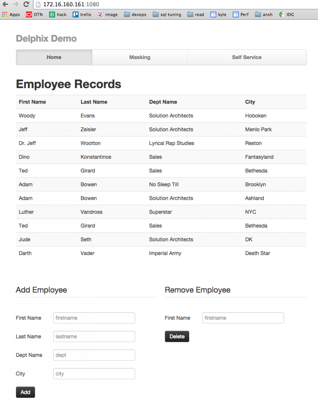Select the Ashland city cell
Image resolution: width=318 pixels, height=403 pixels.
pos(255,198)
